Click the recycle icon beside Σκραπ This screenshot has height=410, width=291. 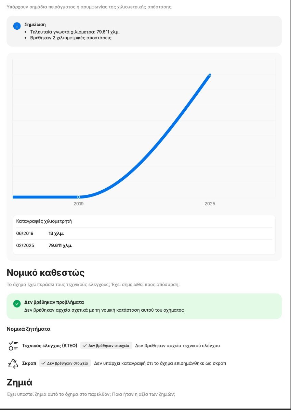pos(13,364)
